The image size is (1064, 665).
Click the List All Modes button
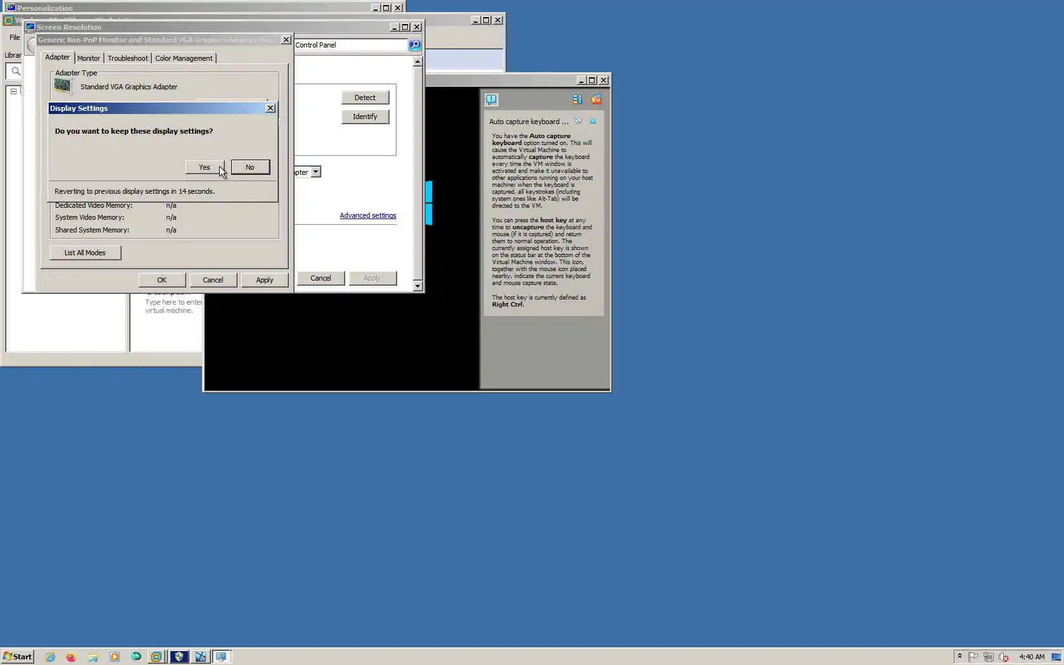tap(85, 253)
